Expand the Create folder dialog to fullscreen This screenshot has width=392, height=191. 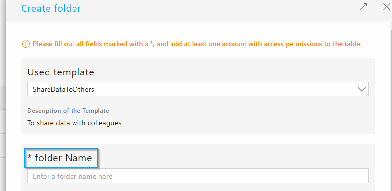click(363, 7)
